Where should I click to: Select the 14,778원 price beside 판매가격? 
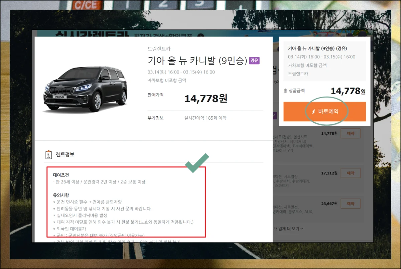206,98
